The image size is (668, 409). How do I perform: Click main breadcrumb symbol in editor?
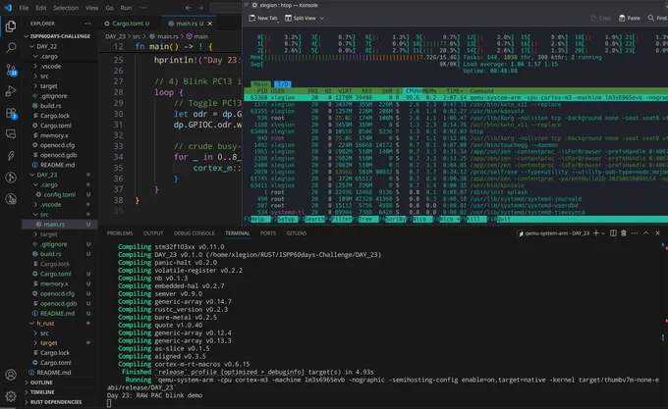(197, 36)
